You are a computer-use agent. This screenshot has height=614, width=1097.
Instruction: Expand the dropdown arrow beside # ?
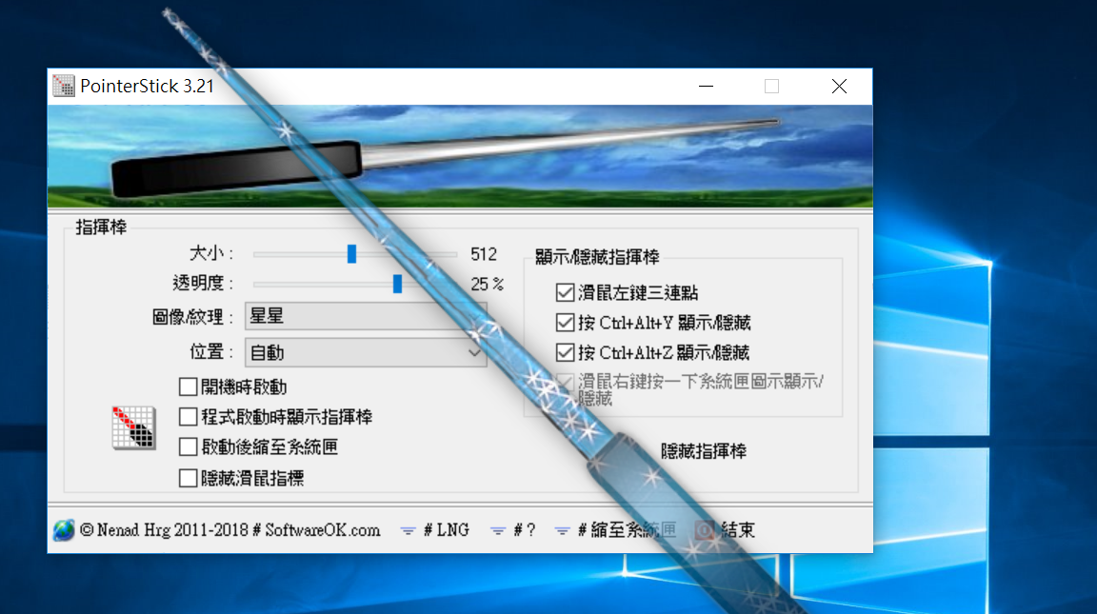(x=498, y=530)
